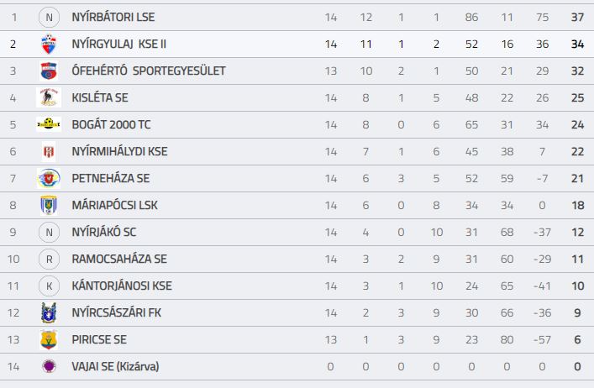Screen dimensions: 594x388
Task: Click the Bogát 2000 TC yellow logo
Action: point(49,124)
